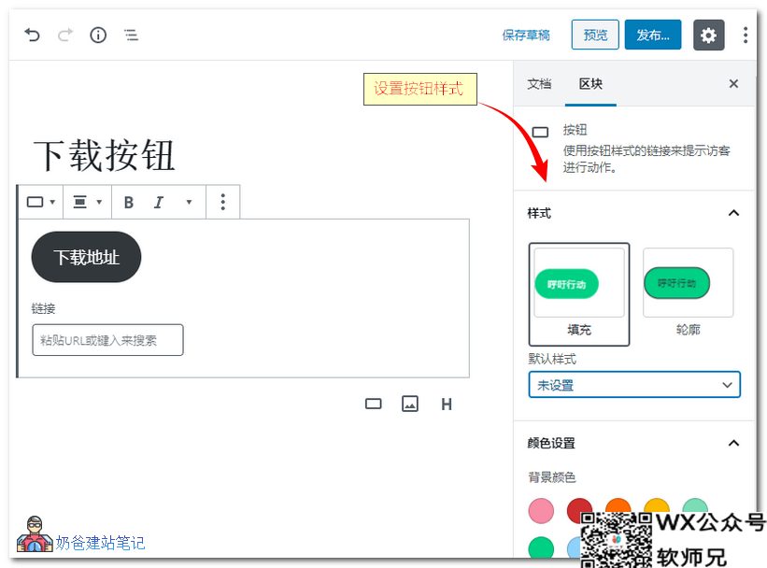
Task: Insert a heading block with H icon
Action: (447, 405)
